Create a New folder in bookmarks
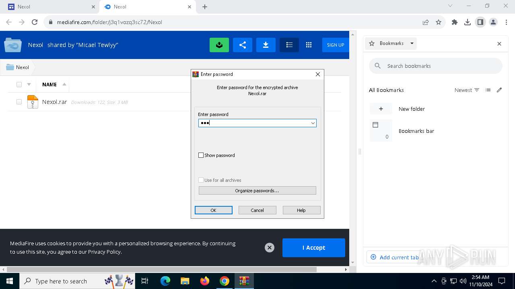Screen dimensions: 515x289 click(436, 109)
